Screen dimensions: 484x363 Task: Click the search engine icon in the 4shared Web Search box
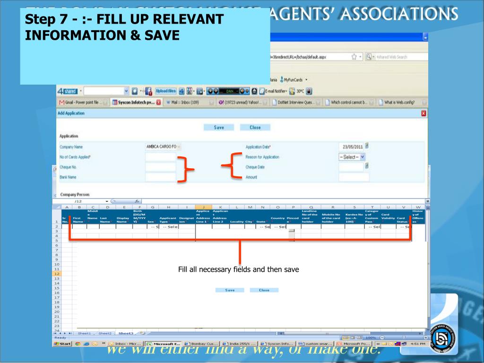tap(369, 57)
